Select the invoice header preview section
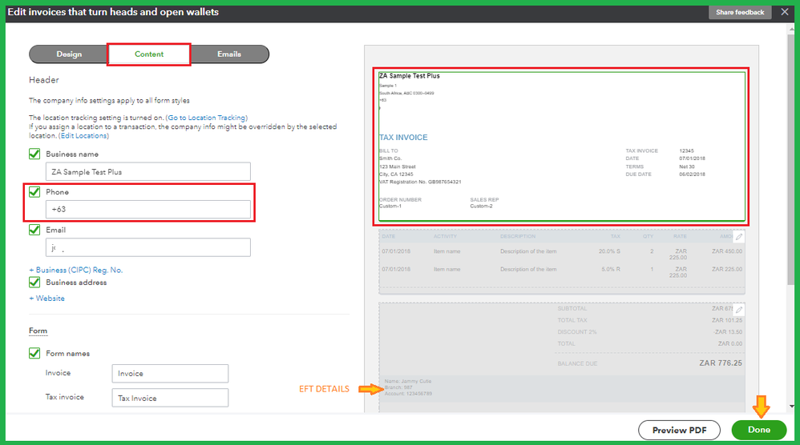Screen dimensions: 800x445 tap(561, 146)
